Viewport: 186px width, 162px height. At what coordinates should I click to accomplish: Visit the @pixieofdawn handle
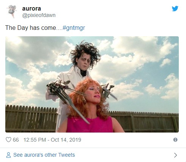(39, 15)
